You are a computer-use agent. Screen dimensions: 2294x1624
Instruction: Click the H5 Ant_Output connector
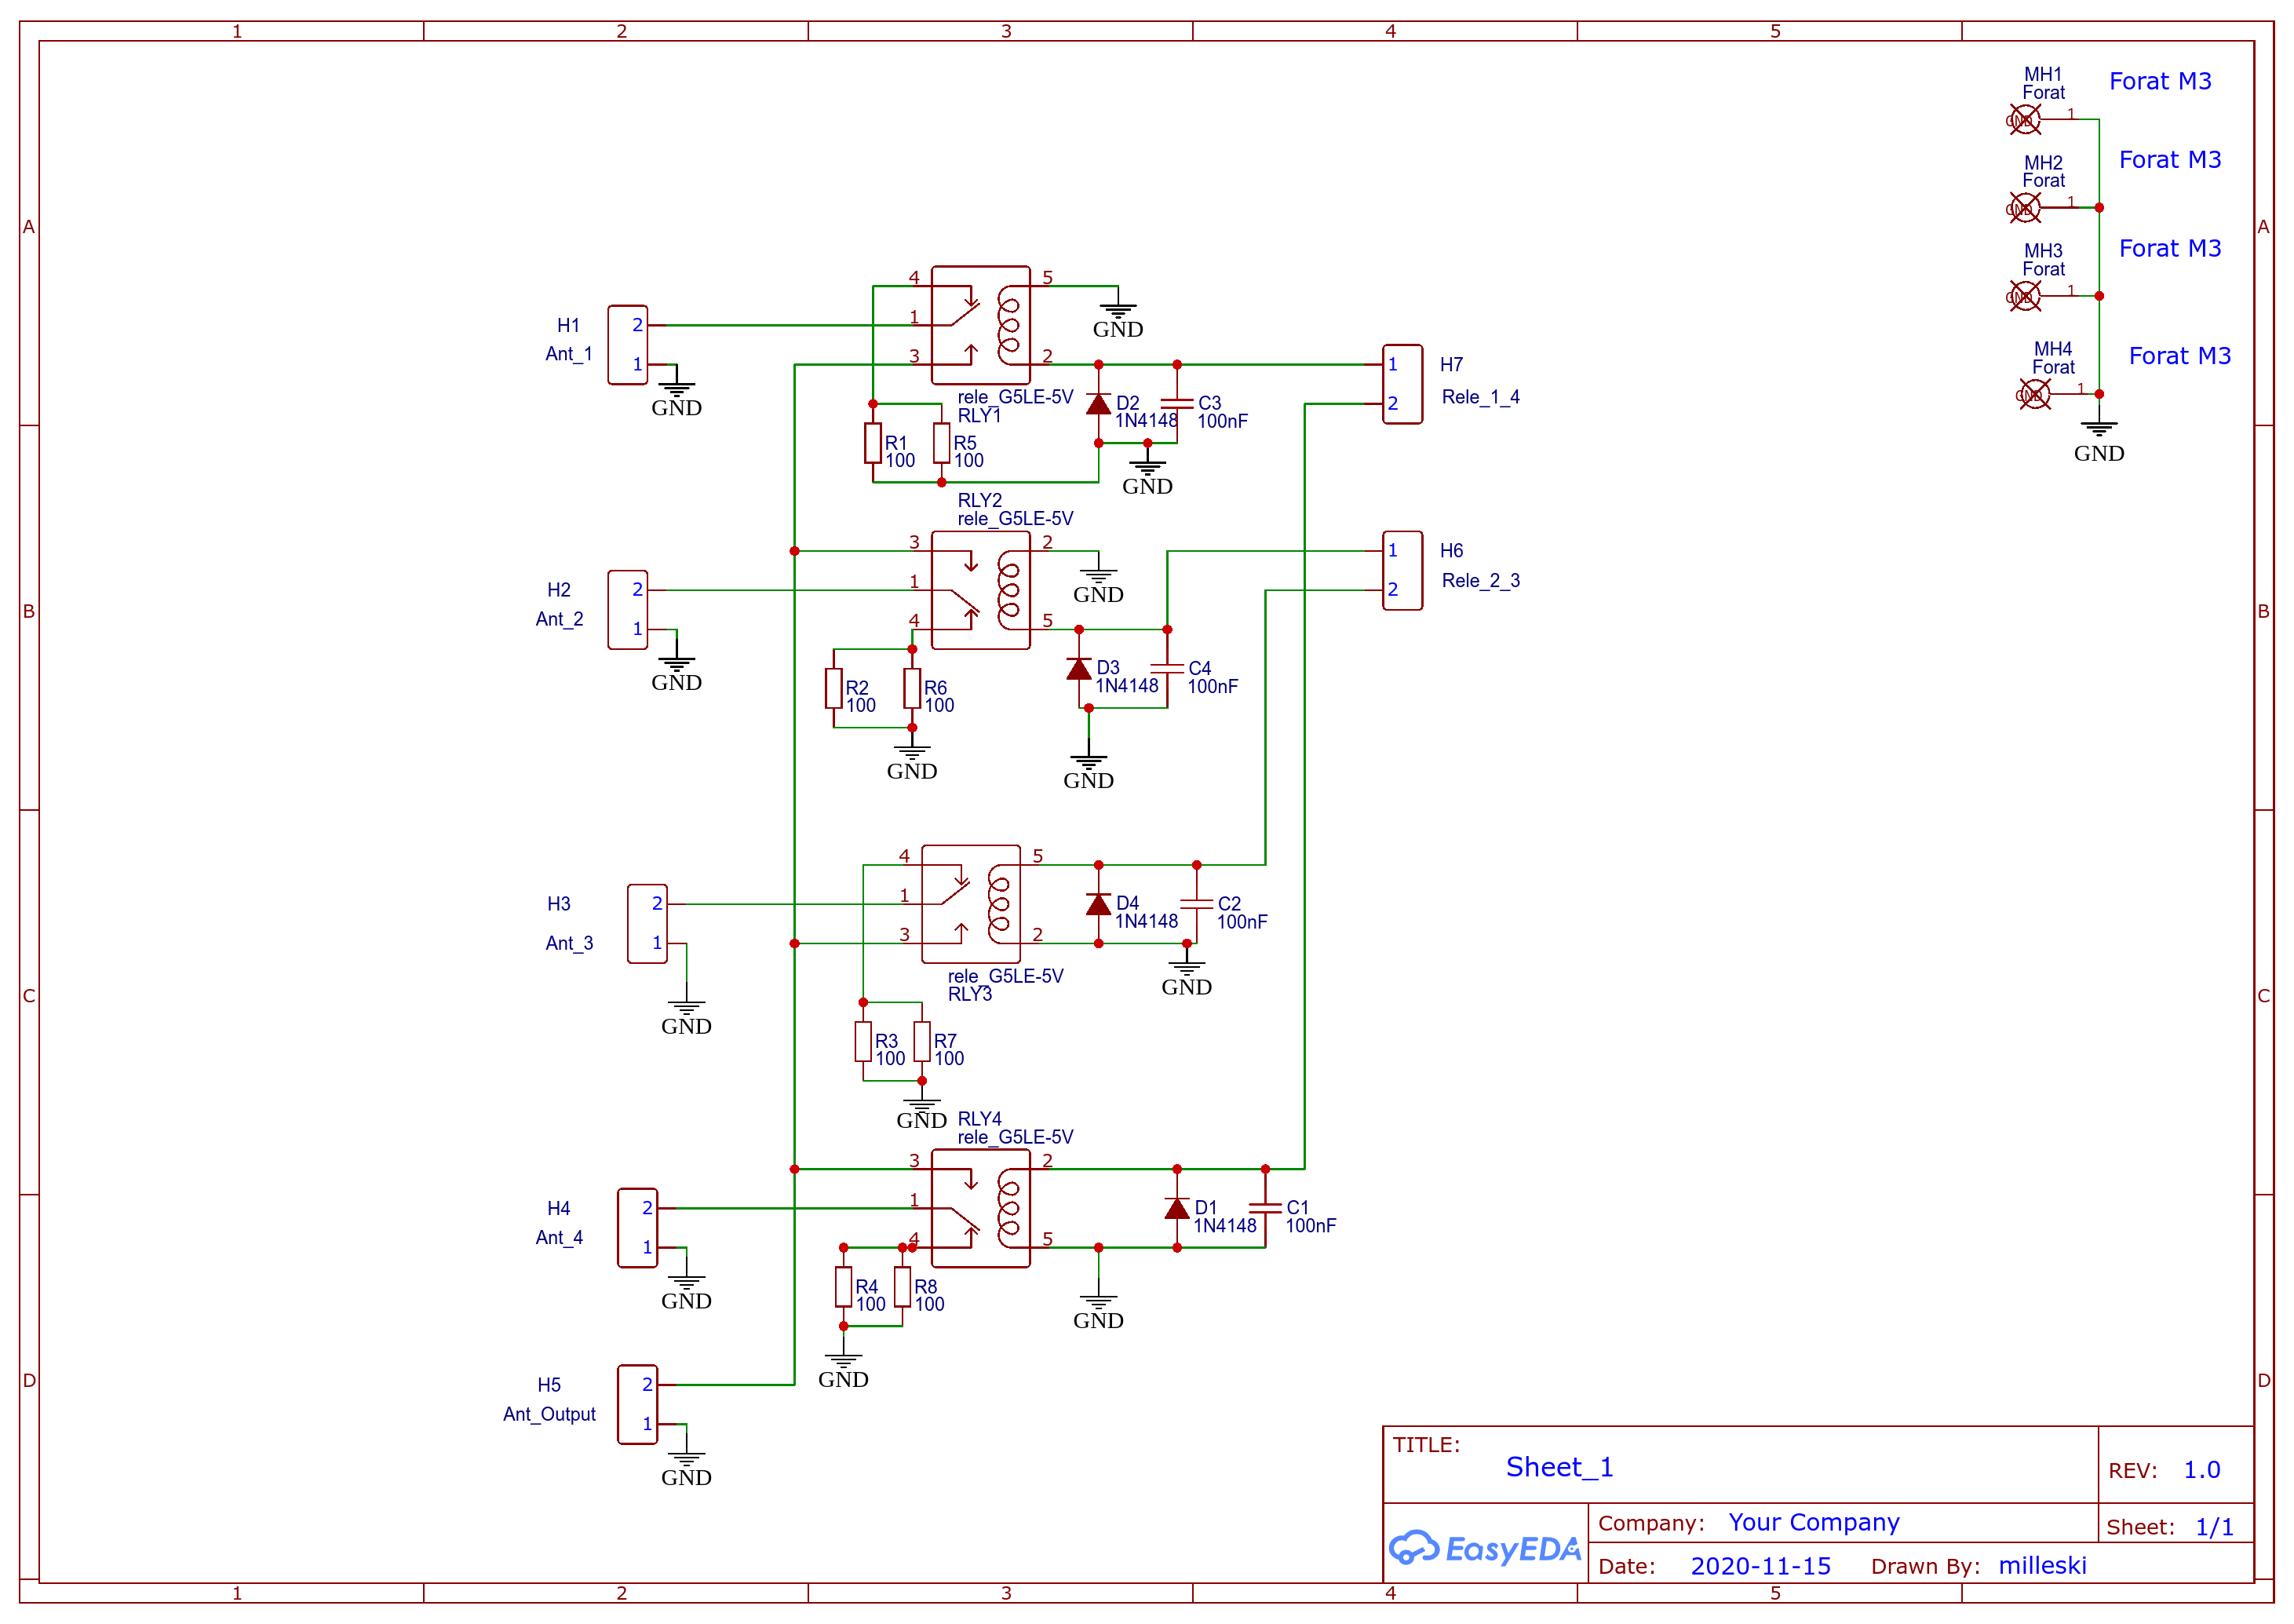coord(636,1404)
